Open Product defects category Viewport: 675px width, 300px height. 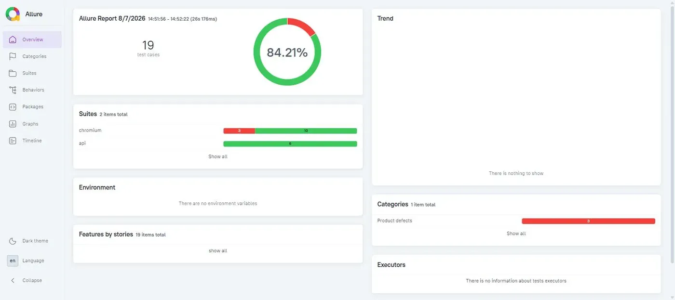(x=516, y=221)
